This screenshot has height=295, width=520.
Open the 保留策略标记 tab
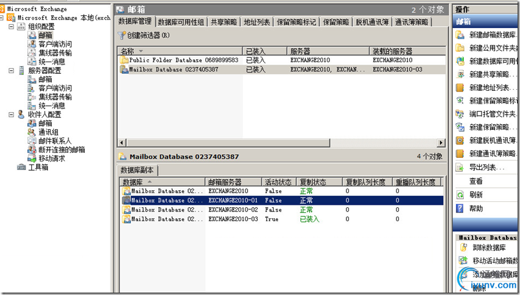coord(296,22)
